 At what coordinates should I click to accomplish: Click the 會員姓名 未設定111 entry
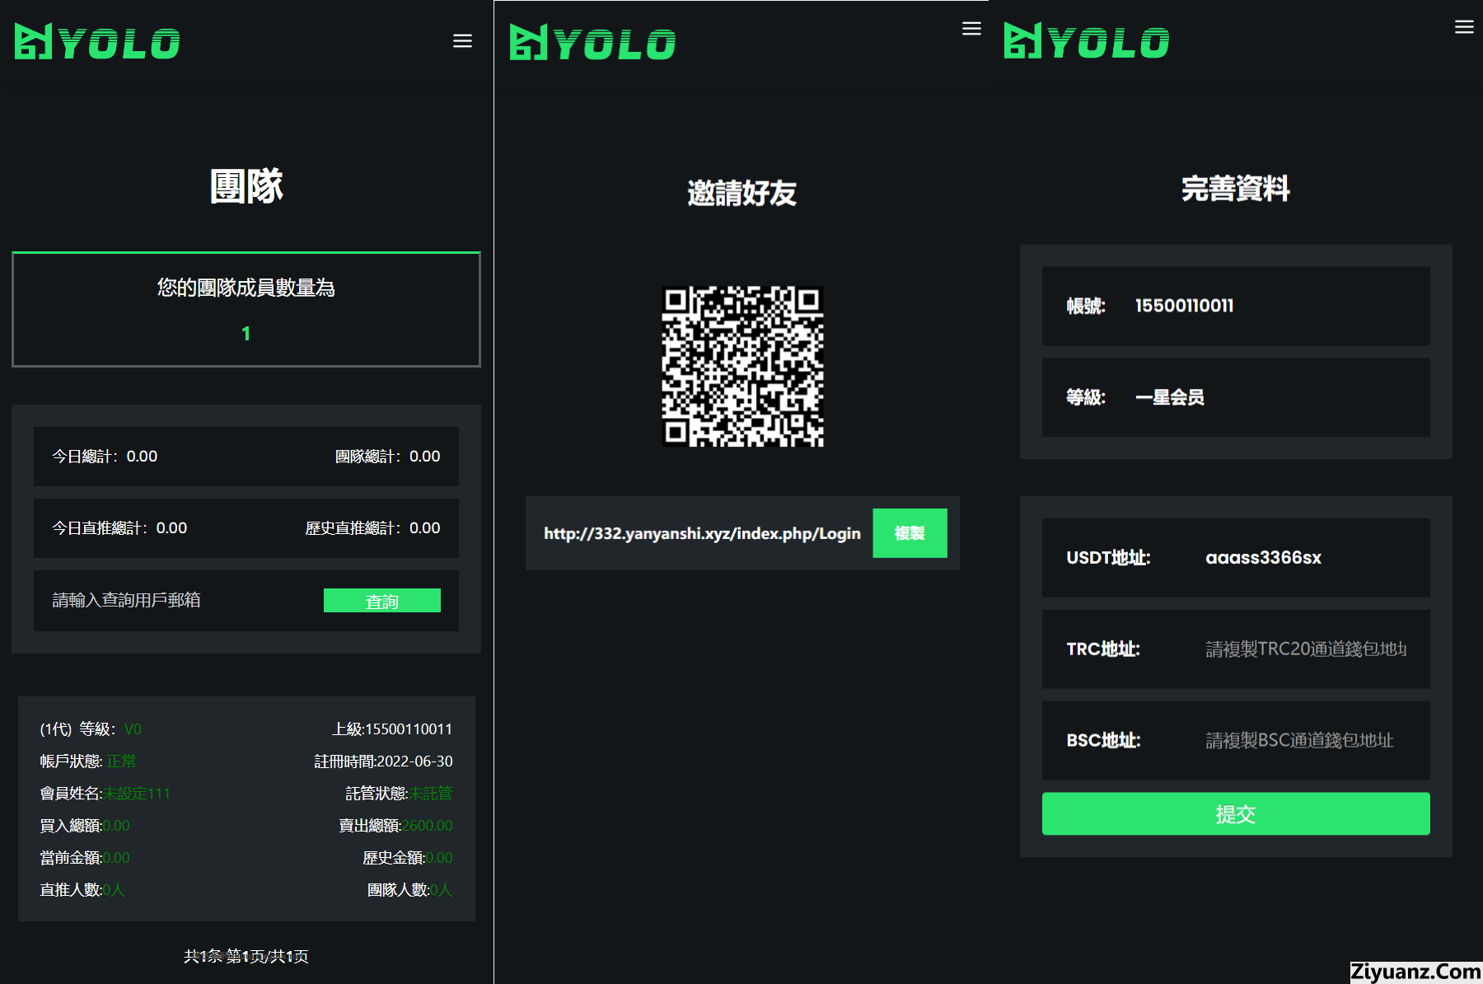105,794
